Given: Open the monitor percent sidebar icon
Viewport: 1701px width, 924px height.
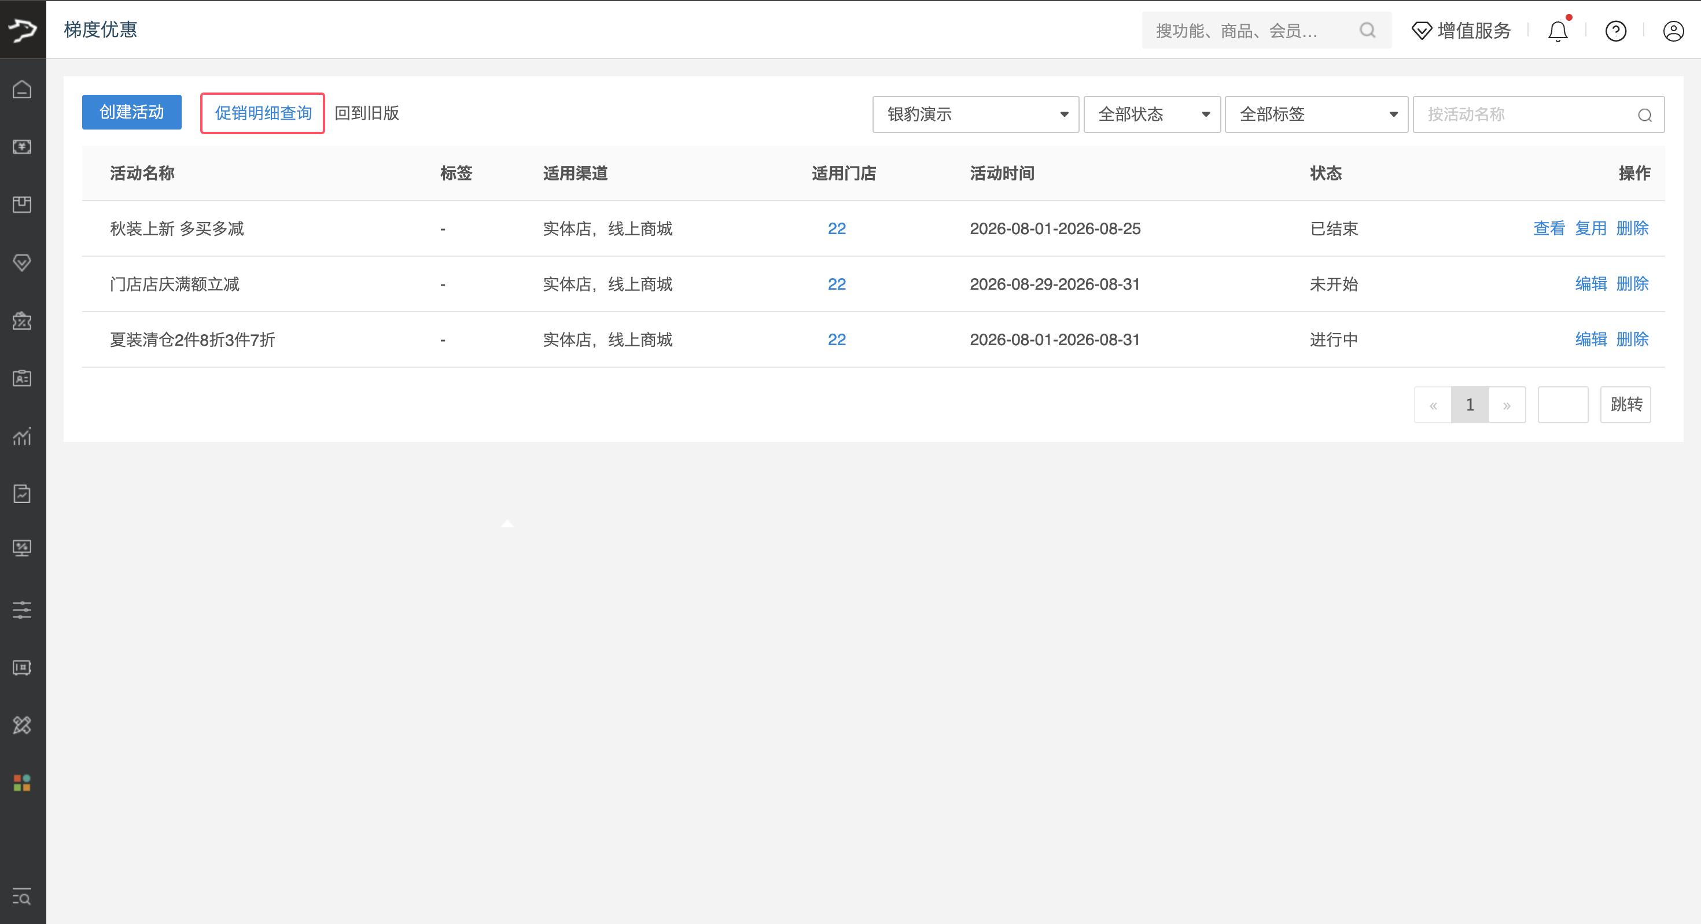Looking at the screenshot, I should pyautogui.click(x=22, y=548).
